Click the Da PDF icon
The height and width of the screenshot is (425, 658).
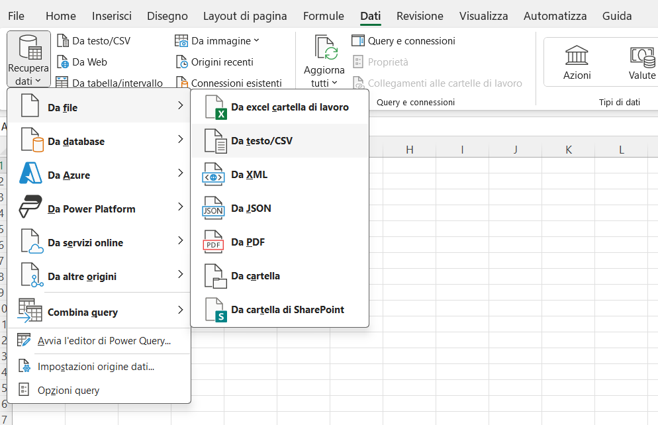pos(213,243)
